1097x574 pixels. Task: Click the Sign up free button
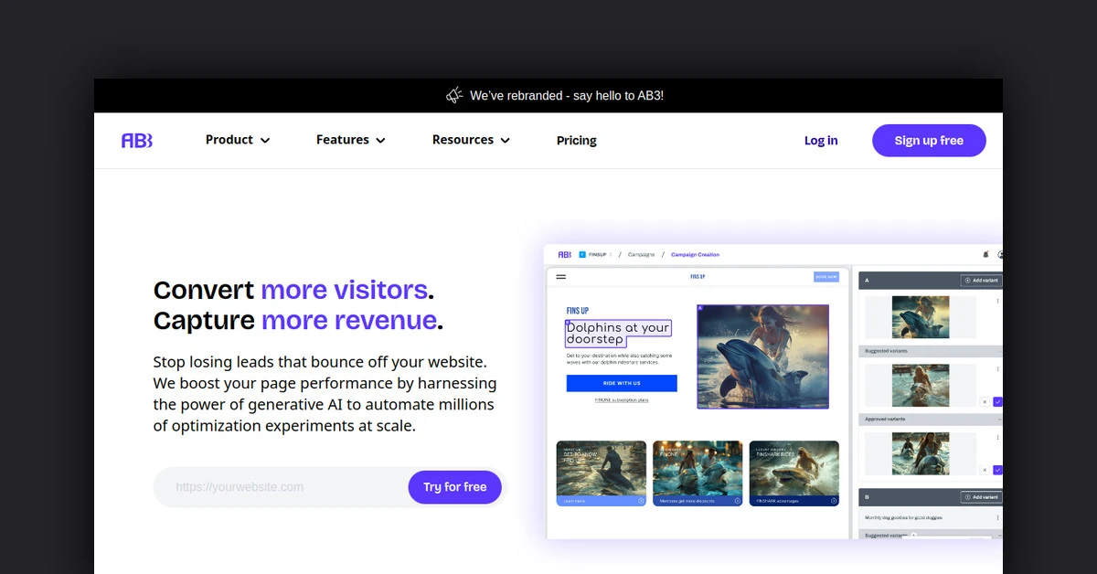click(929, 141)
